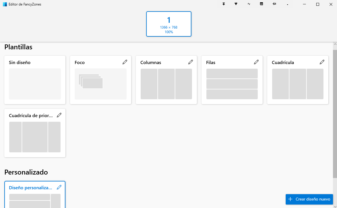Select monitor 1 (1366 × 768)
This screenshot has height=208, width=337.
[x=169, y=24]
